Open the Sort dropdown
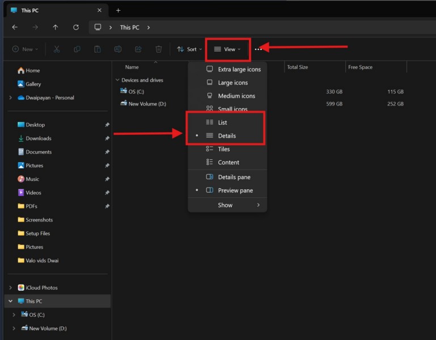This screenshot has width=436, height=340. (189, 49)
